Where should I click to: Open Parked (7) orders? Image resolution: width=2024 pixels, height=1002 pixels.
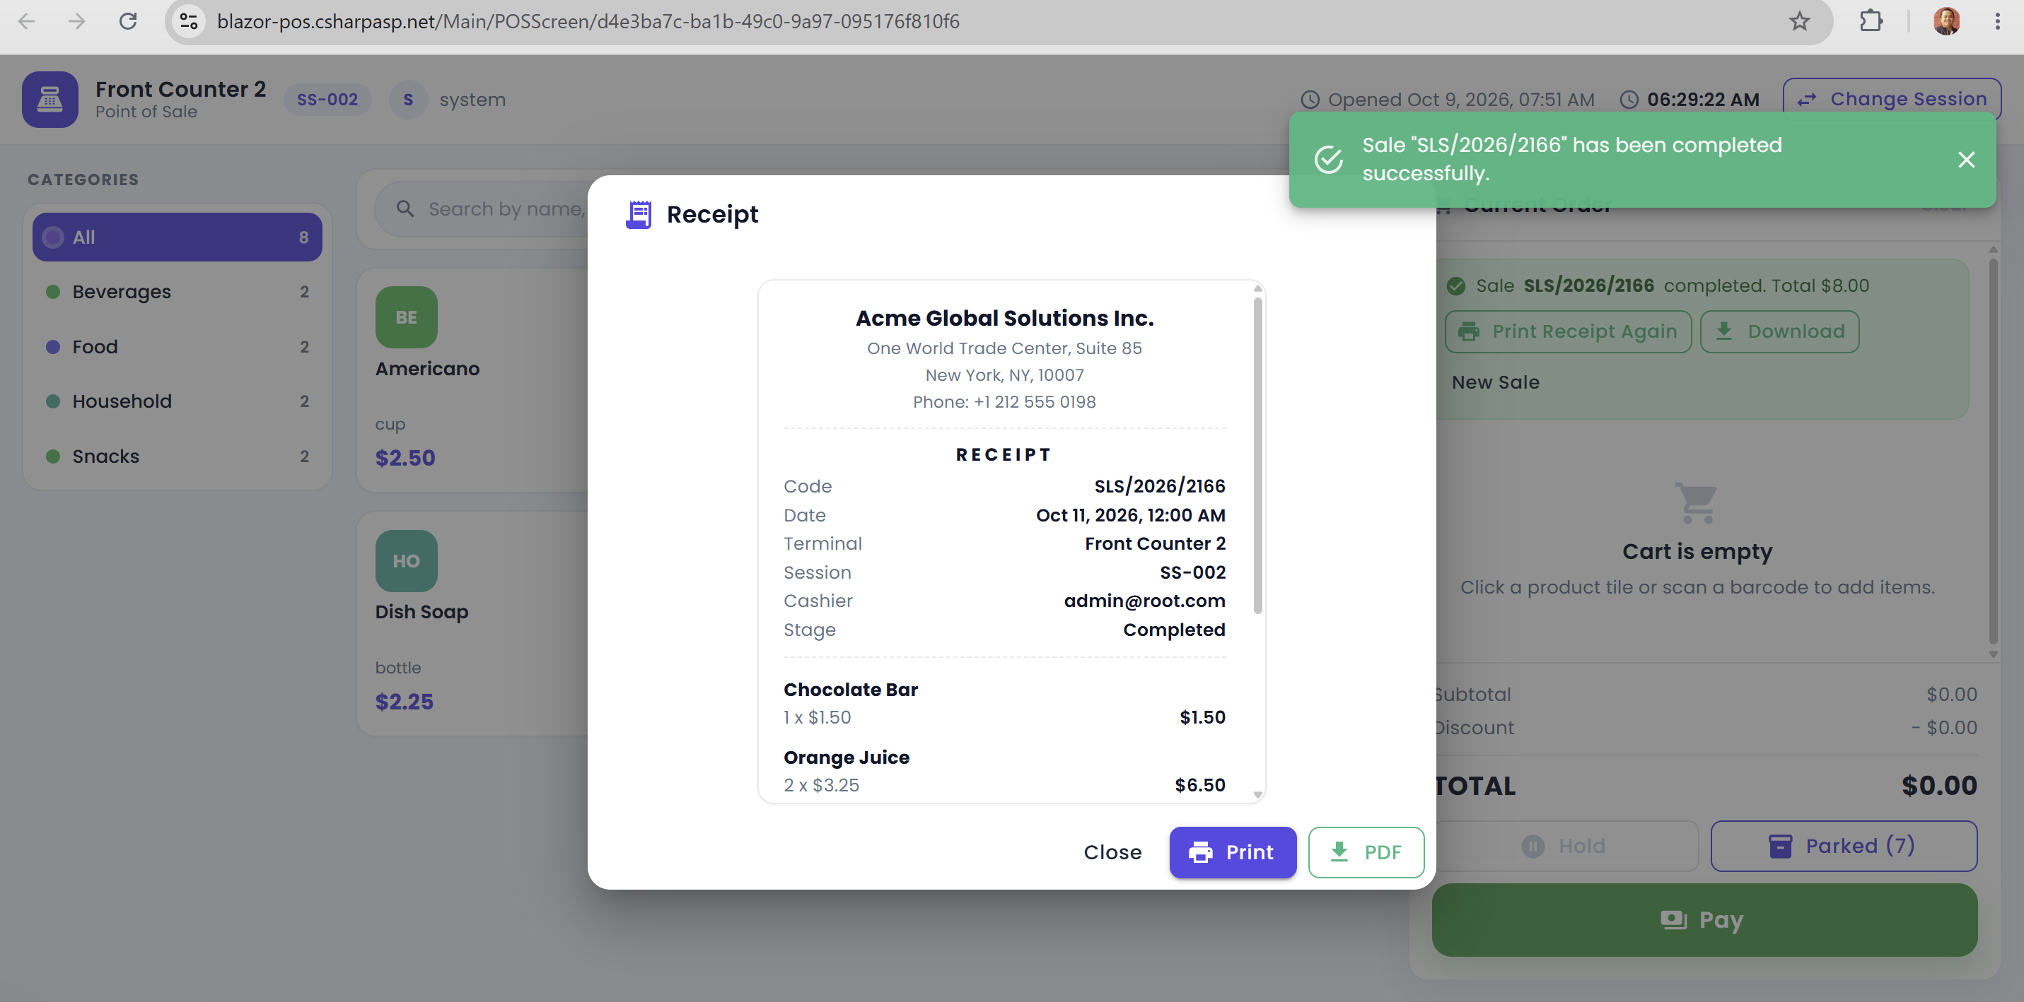(x=1843, y=846)
